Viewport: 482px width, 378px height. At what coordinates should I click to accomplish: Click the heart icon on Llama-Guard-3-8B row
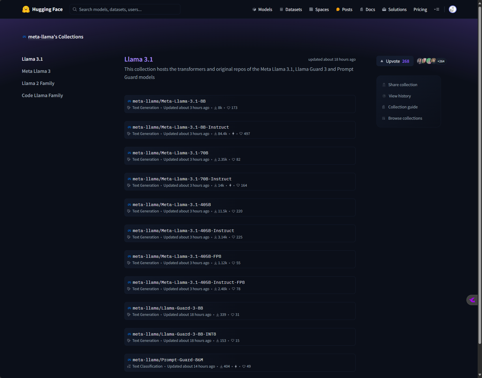(x=233, y=315)
